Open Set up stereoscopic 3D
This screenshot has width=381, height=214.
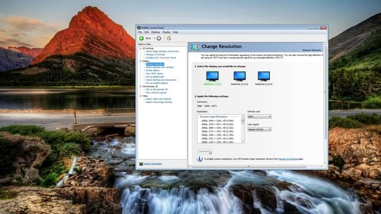tap(157, 89)
